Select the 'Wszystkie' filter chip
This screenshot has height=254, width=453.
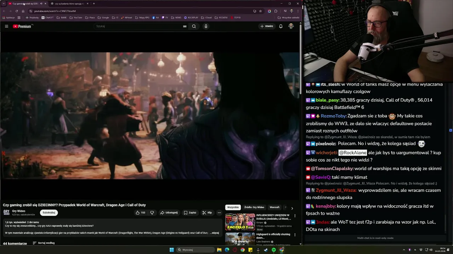pyautogui.click(x=233, y=207)
